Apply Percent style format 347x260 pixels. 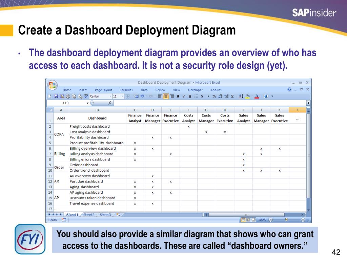pos(214,96)
